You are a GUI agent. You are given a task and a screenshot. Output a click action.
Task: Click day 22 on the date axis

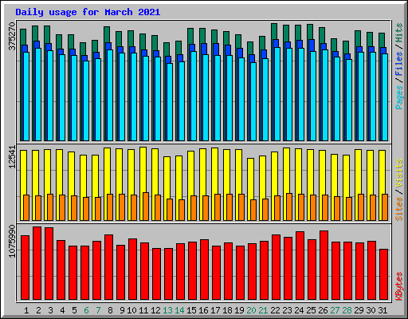pos(275,310)
